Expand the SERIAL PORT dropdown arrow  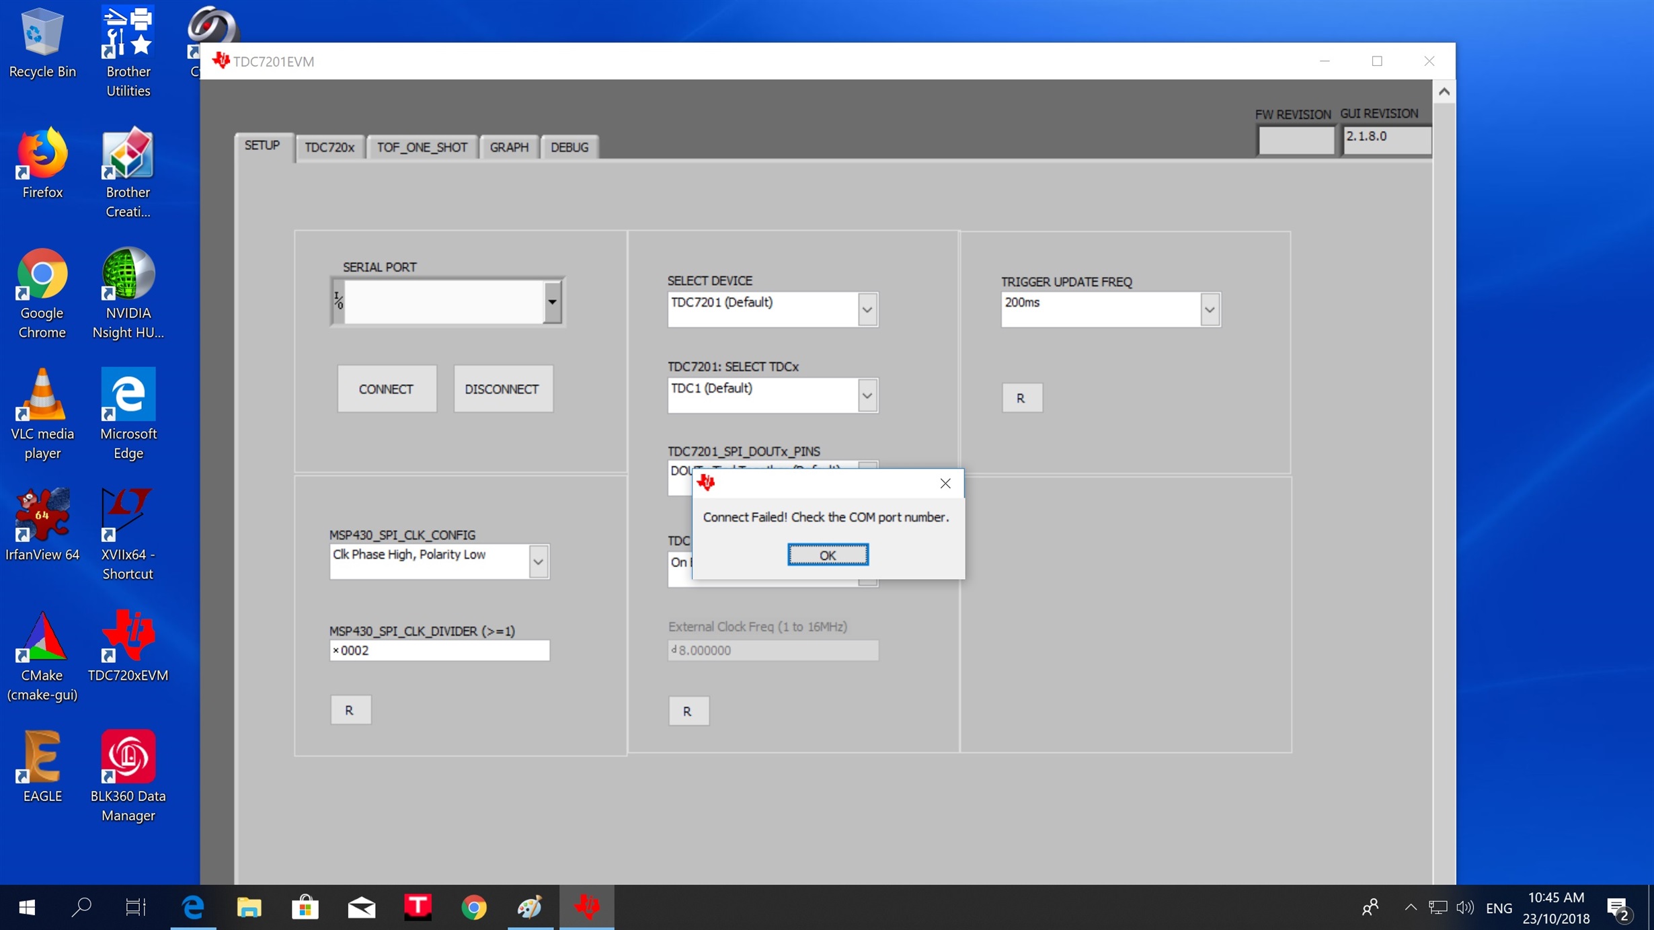[x=552, y=302]
